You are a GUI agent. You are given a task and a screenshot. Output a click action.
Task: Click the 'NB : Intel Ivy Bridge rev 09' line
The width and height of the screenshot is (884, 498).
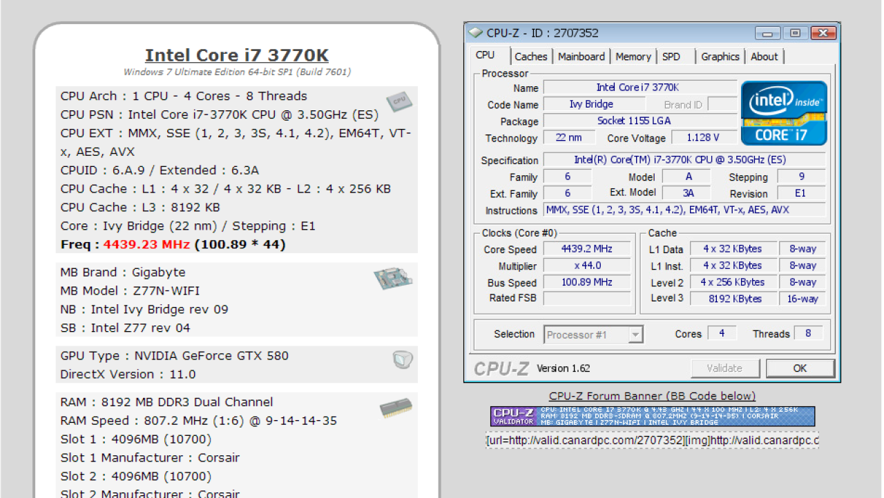click(144, 310)
